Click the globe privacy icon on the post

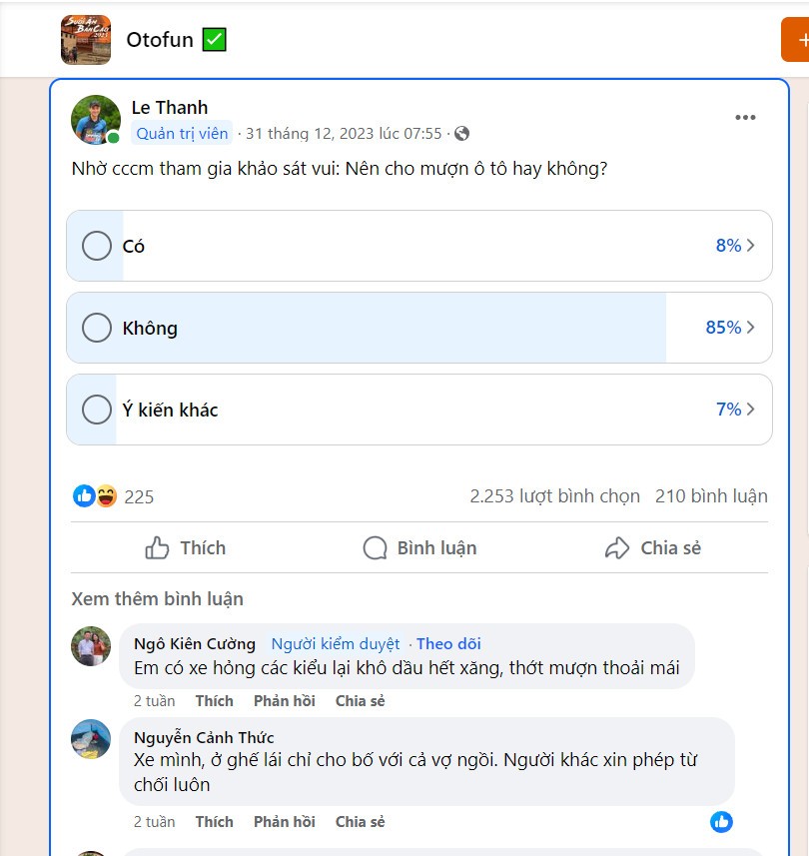[x=459, y=133]
